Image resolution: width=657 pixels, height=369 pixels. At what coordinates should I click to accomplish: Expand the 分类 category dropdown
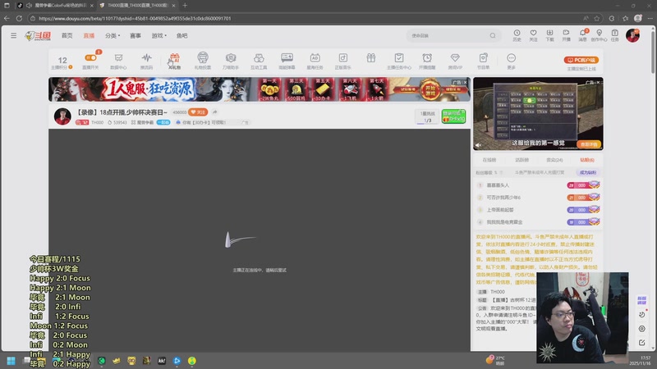[113, 35]
